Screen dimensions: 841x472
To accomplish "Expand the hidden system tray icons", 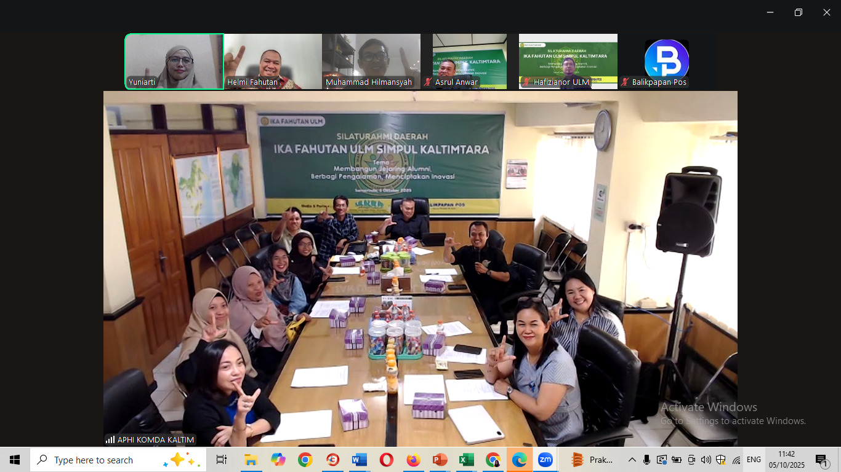I will click(x=632, y=460).
